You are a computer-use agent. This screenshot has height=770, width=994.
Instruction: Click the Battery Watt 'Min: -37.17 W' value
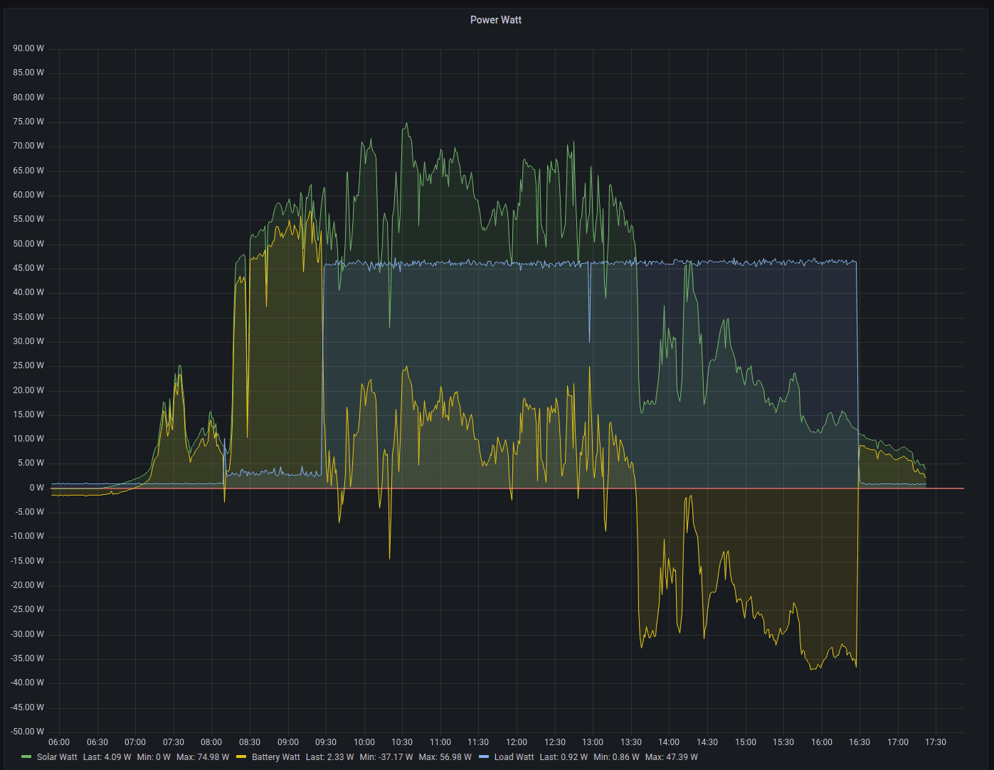pyautogui.click(x=386, y=757)
